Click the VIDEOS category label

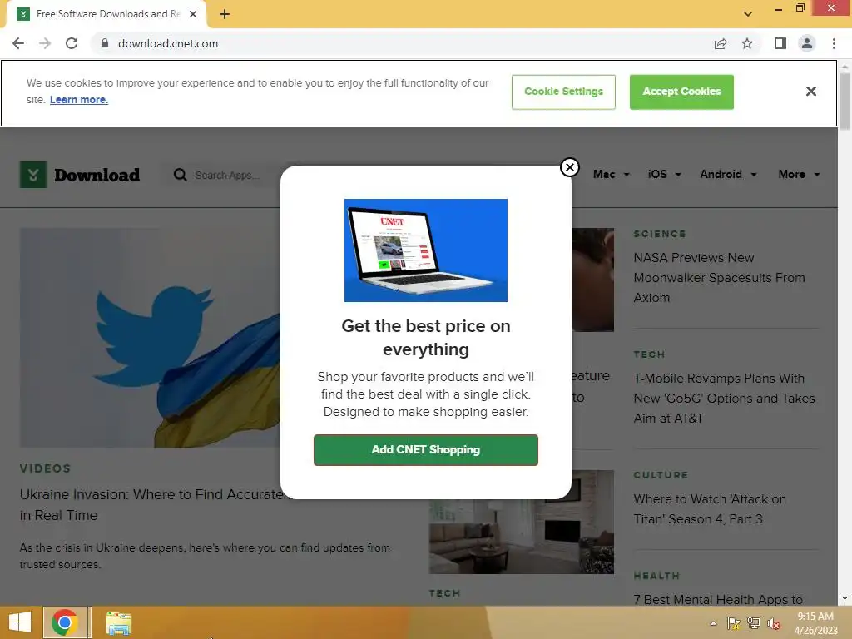coord(45,468)
